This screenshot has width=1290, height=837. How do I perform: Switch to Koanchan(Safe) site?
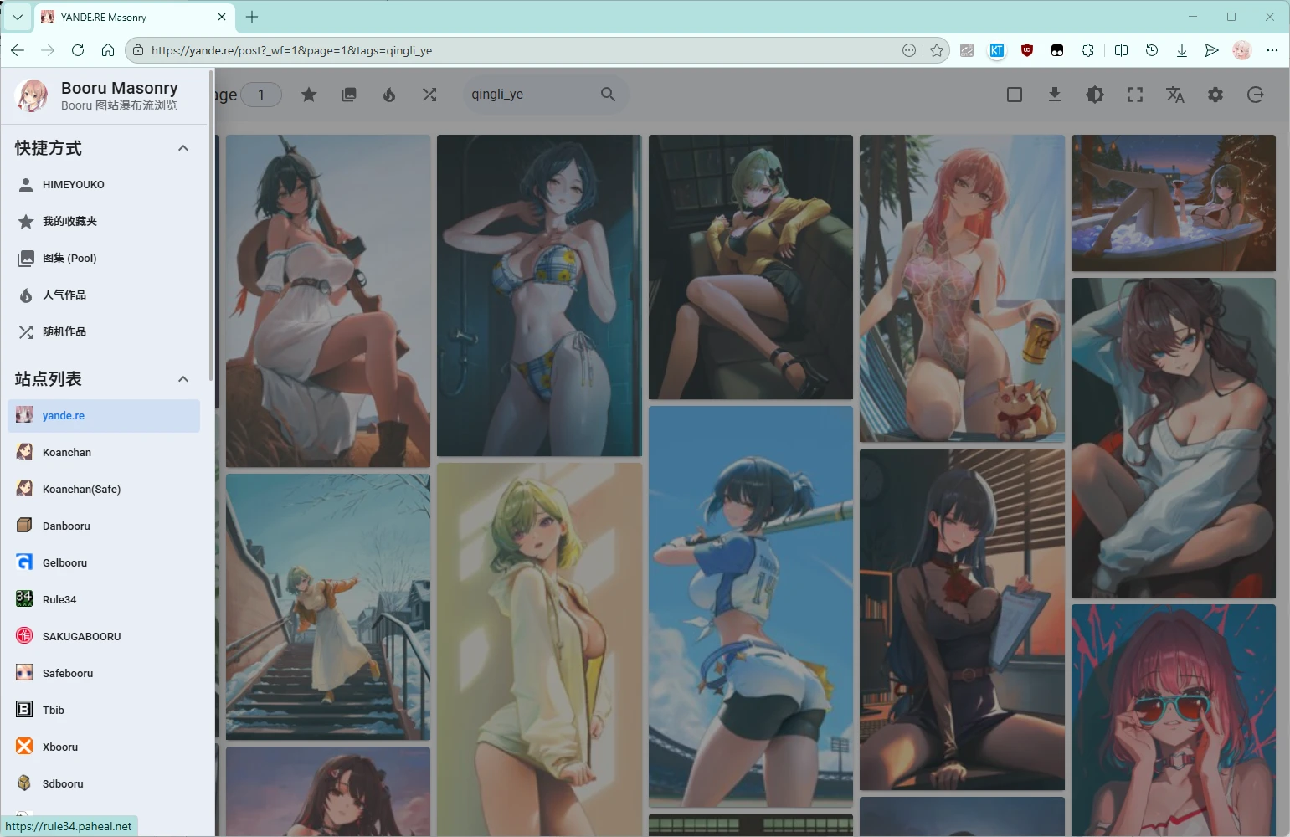[104, 490]
